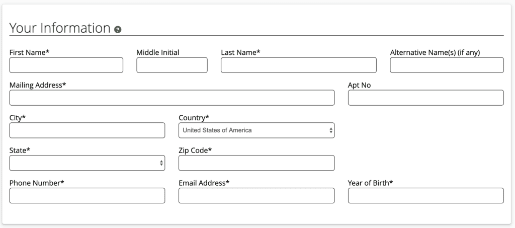Click the "Country*" label text

click(194, 118)
